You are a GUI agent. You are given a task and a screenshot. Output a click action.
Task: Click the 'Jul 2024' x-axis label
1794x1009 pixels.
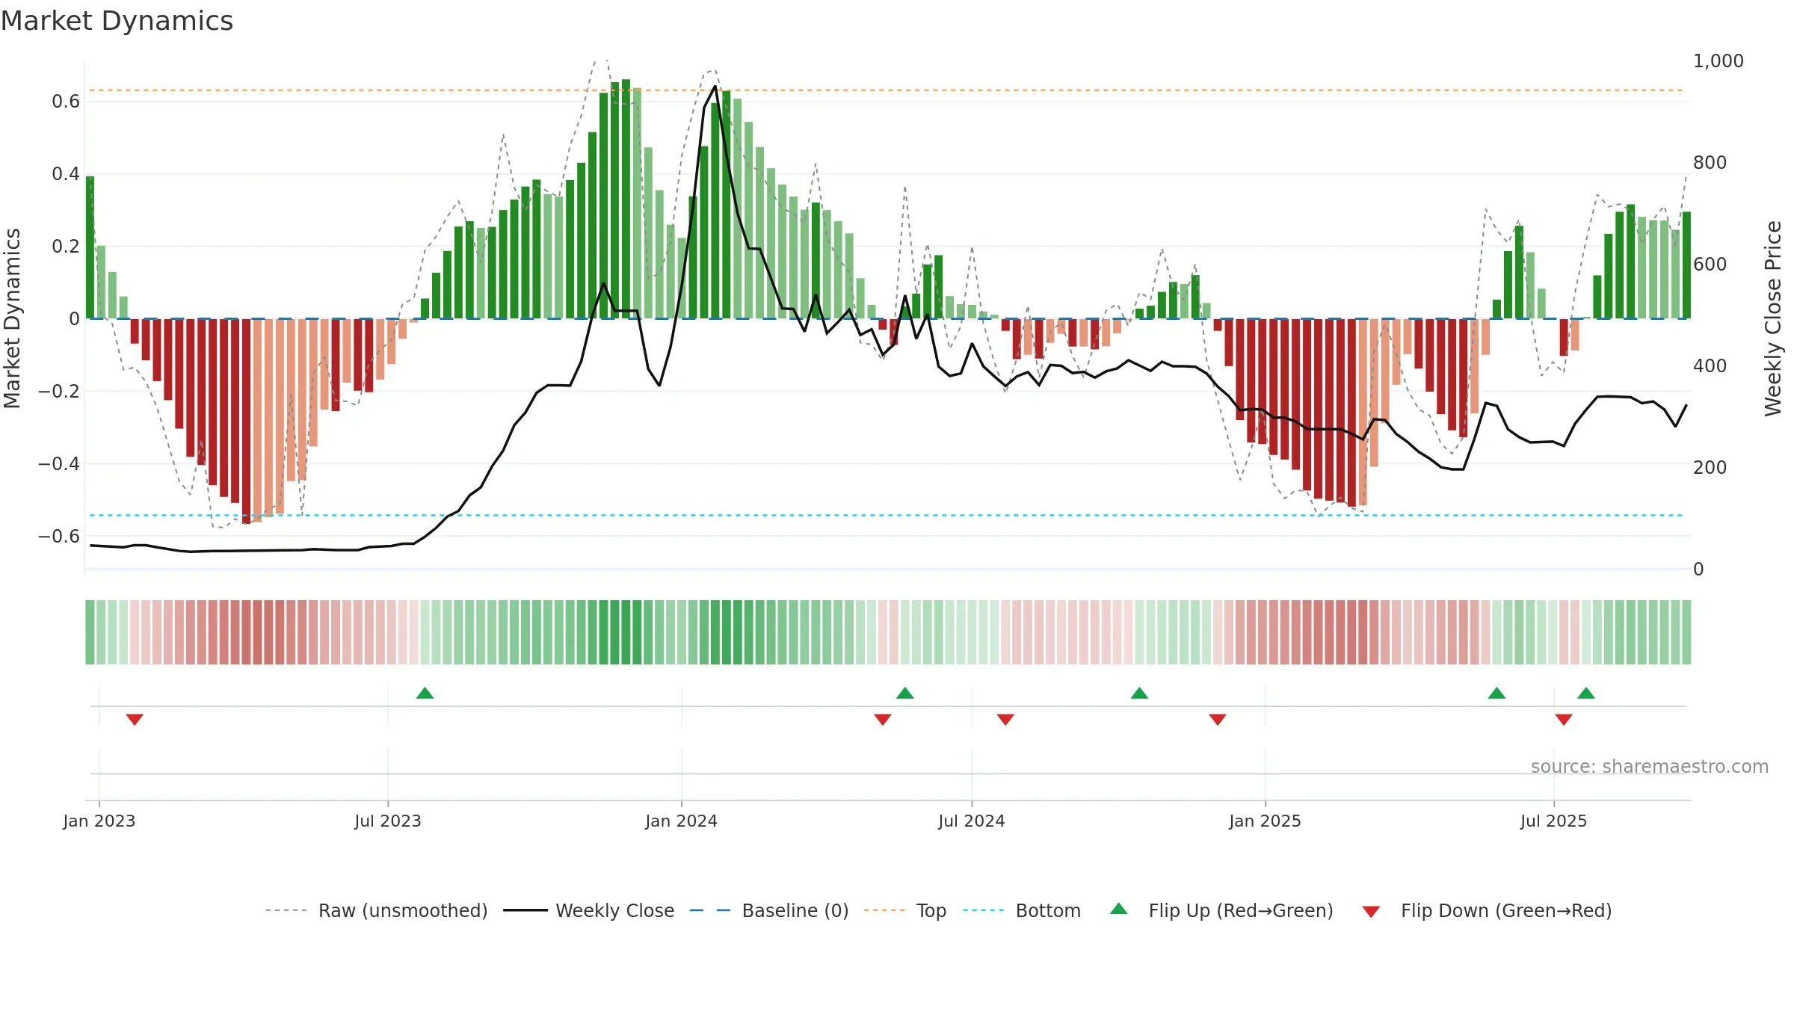click(x=972, y=821)
